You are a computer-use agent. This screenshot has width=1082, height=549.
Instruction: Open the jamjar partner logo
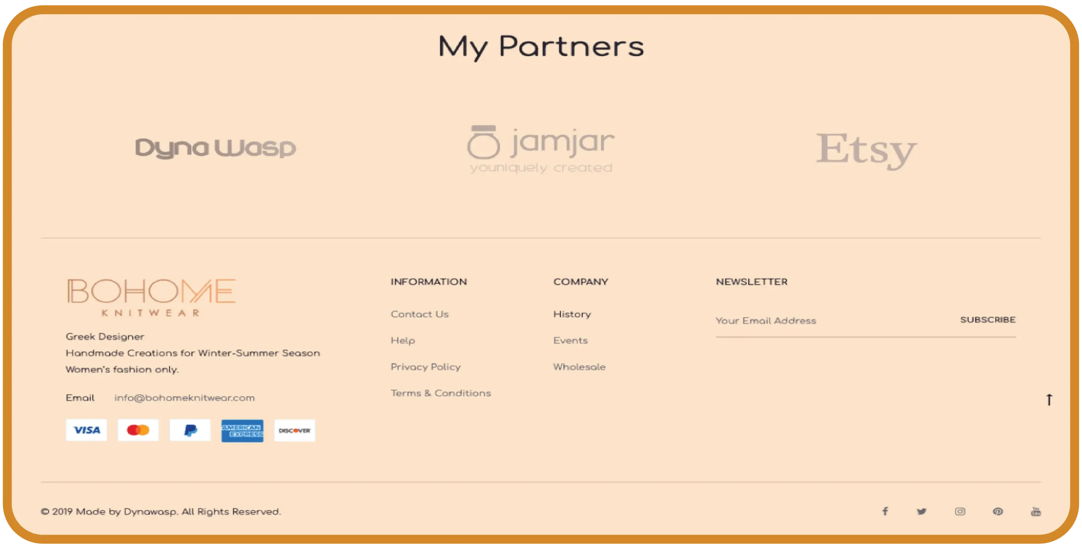point(541,149)
